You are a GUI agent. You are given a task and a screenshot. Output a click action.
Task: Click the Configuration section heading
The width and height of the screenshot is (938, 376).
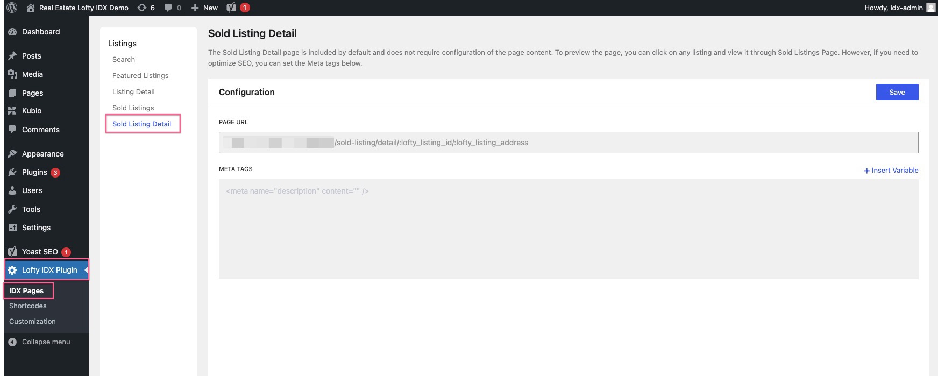(247, 92)
